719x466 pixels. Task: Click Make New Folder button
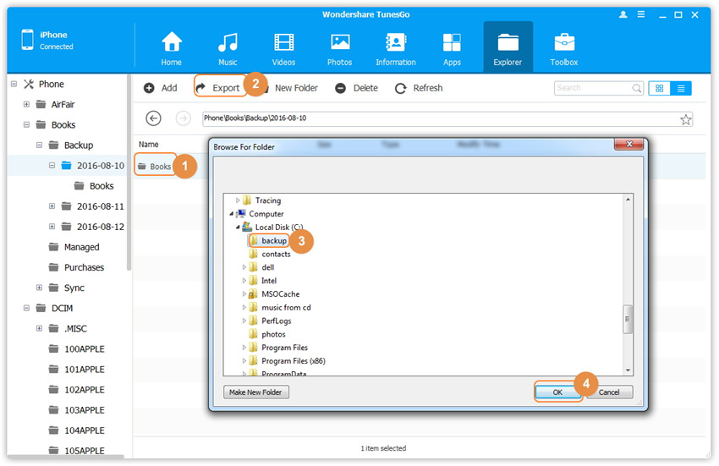pyautogui.click(x=257, y=392)
